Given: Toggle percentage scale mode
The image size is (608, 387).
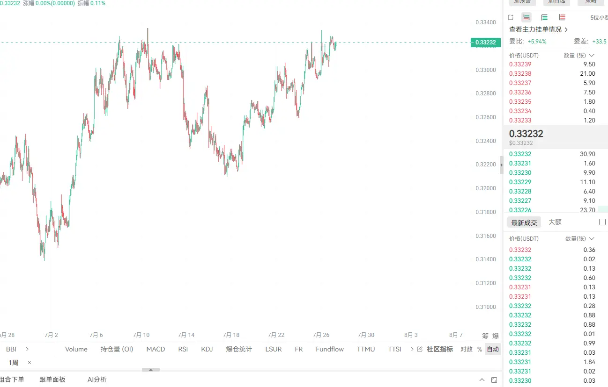Looking at the screenshot, I should [479, 349].
